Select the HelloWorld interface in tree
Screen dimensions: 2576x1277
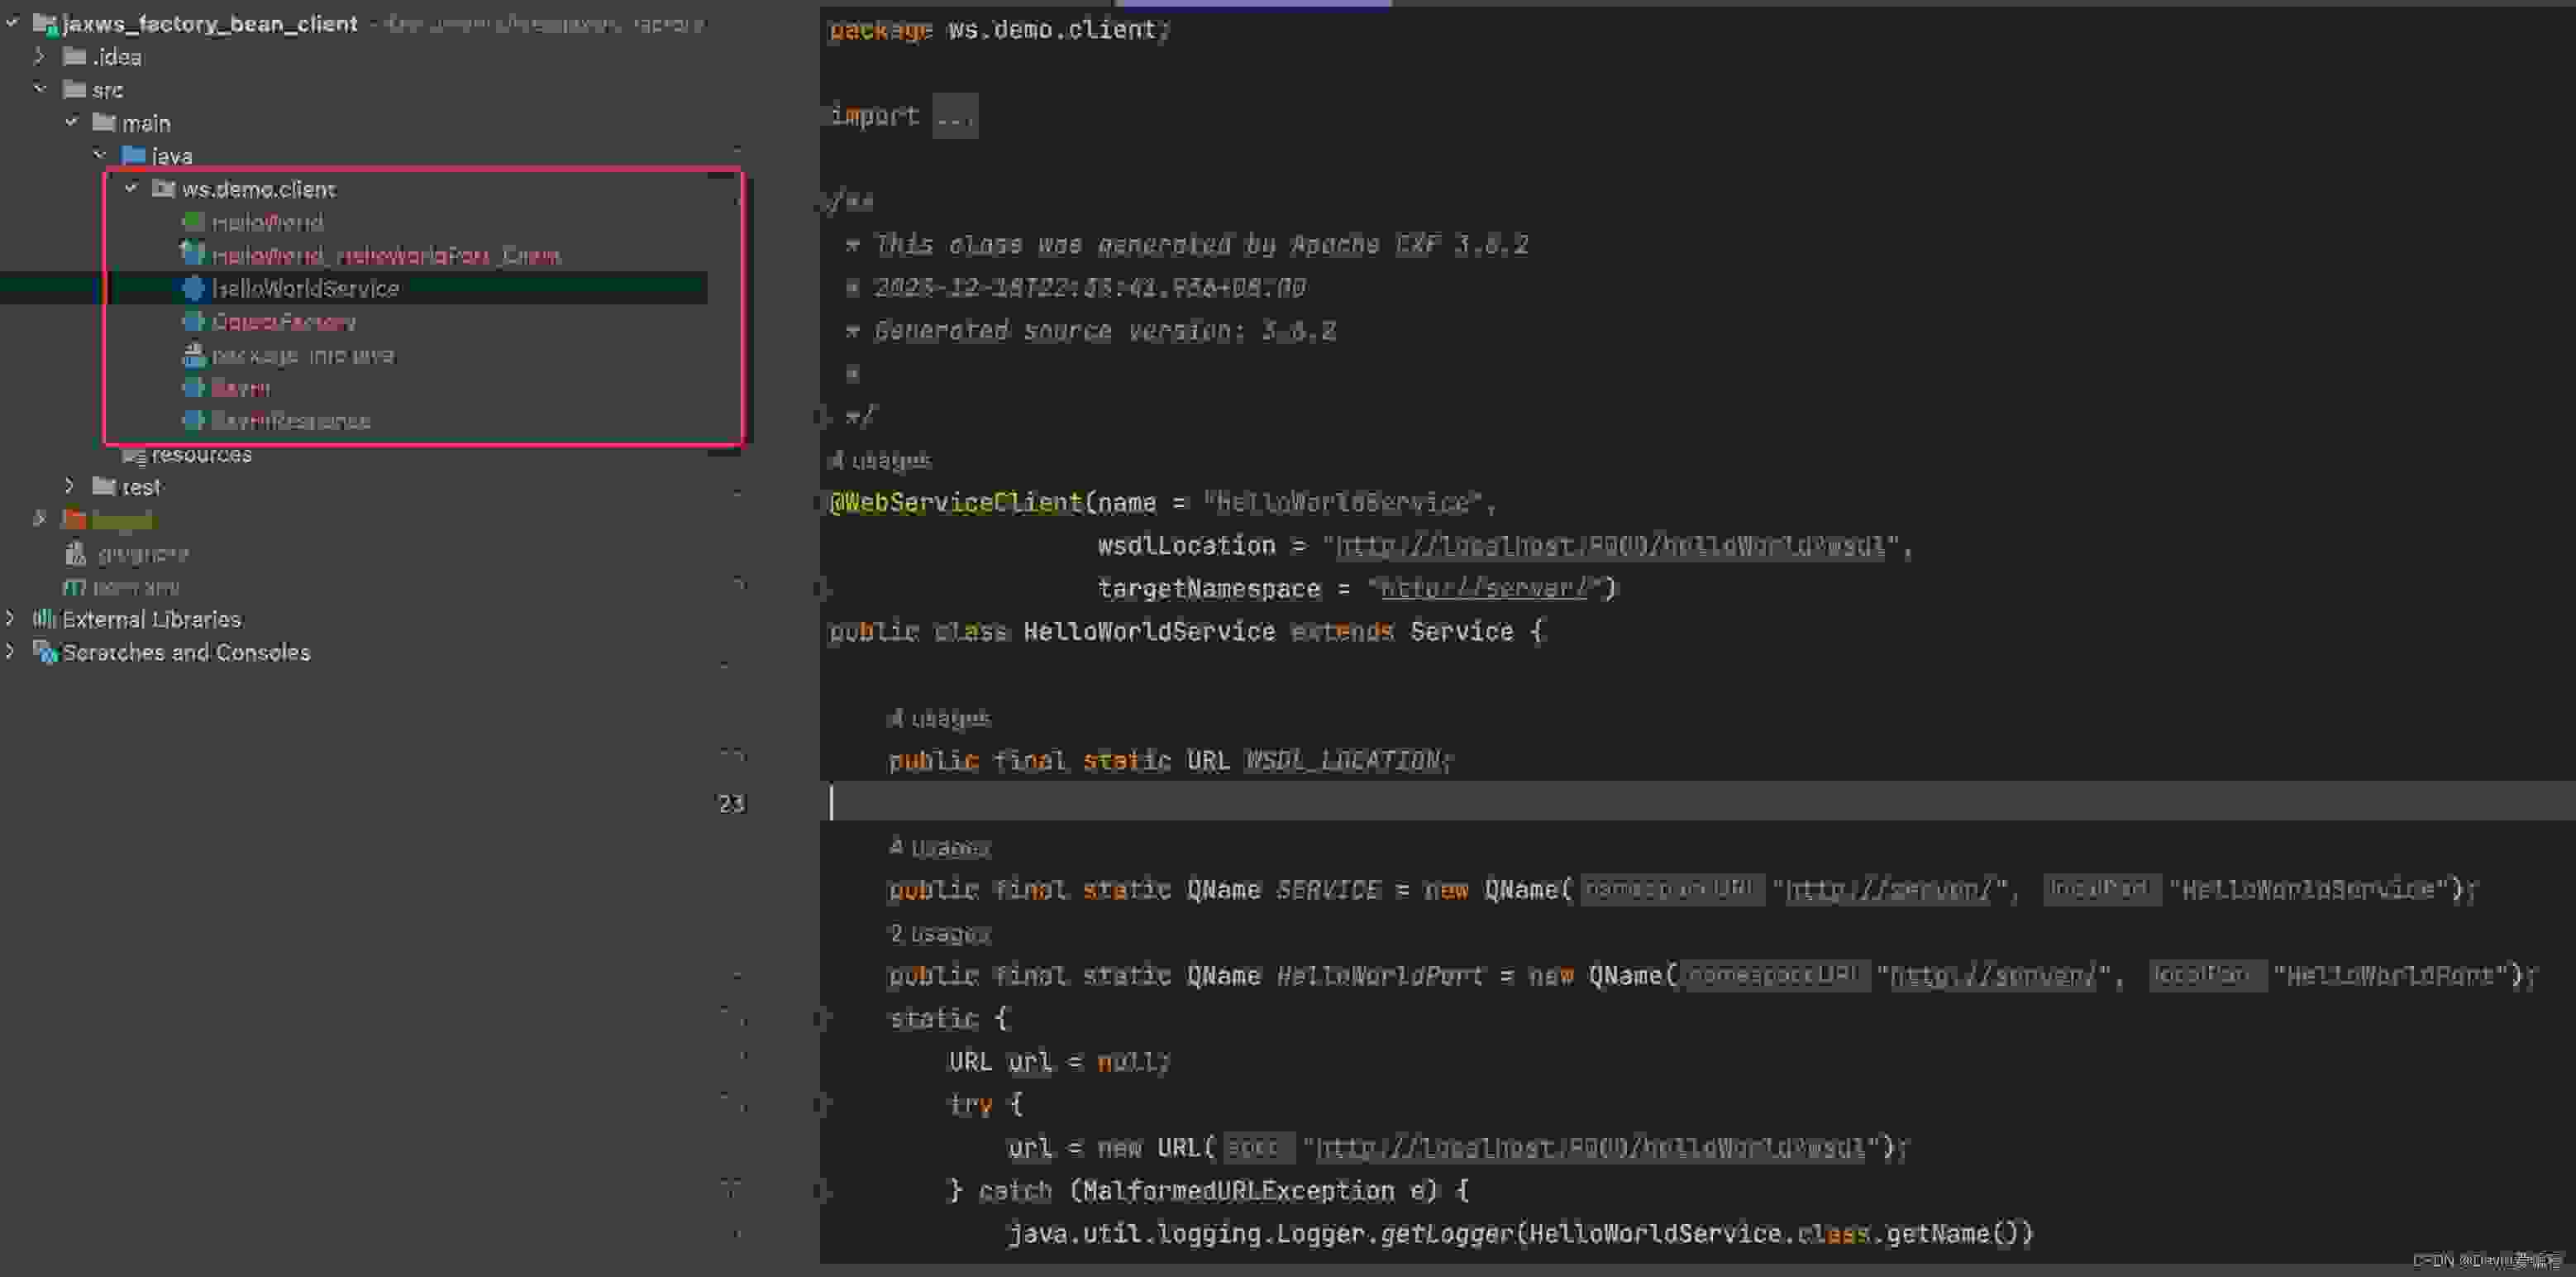(x=267, y=222)
